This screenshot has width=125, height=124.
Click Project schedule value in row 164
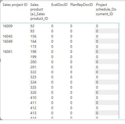coord(97,41)
